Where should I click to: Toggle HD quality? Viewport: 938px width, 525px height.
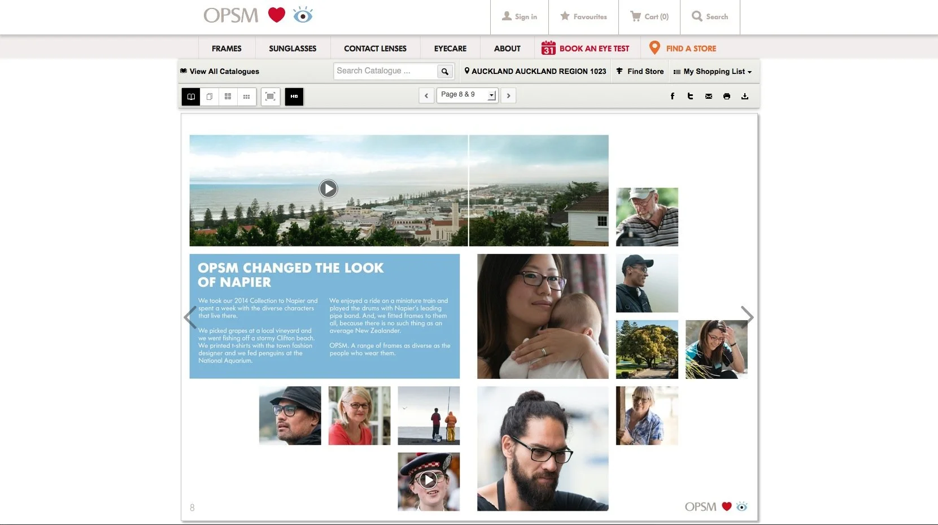pyautogui.click(x=294, y=97)
